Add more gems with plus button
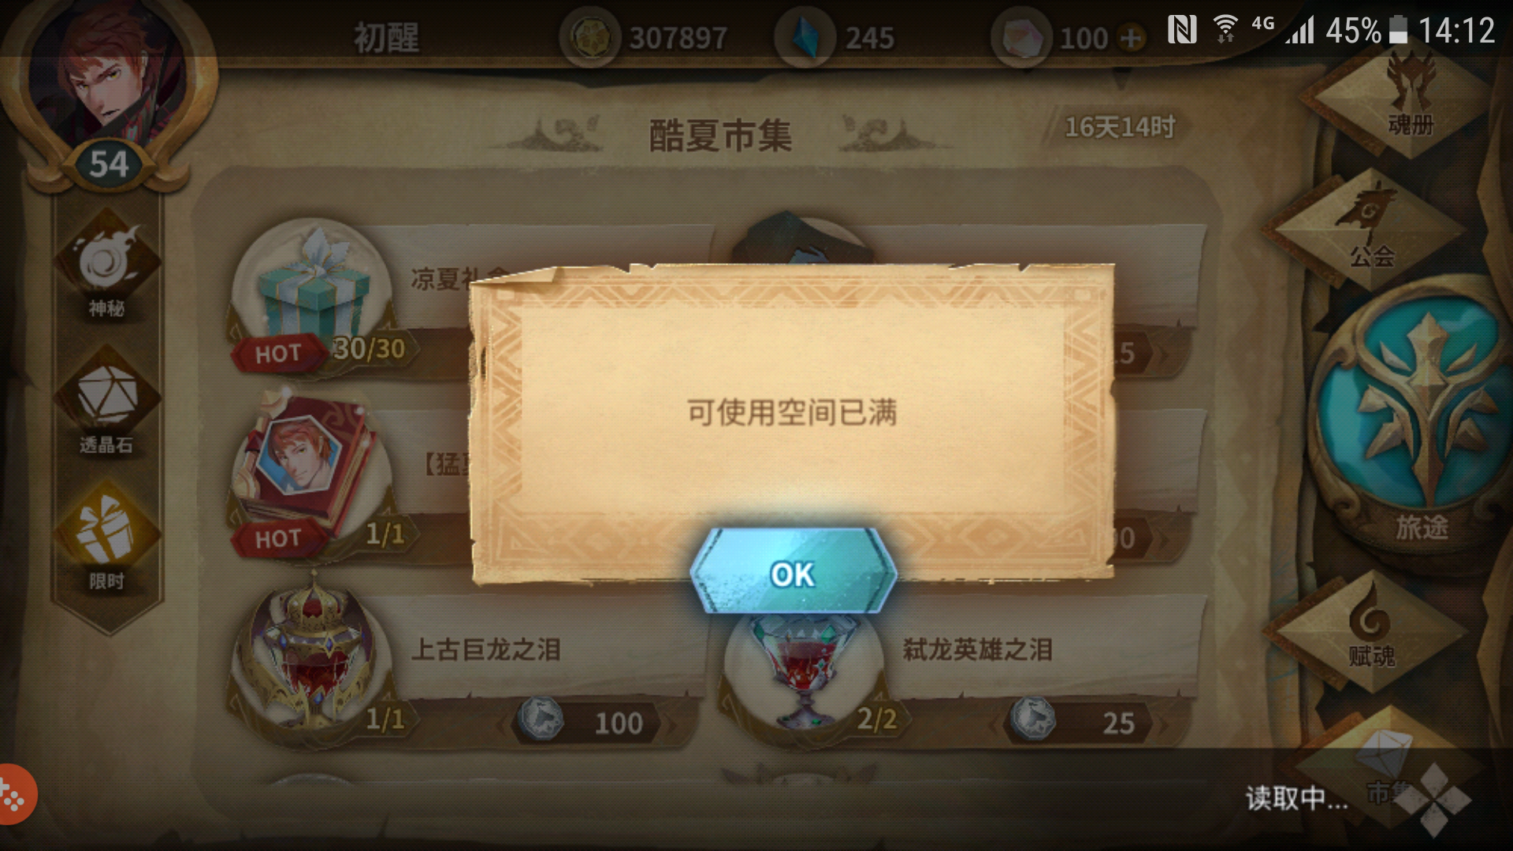The height and width of the screenshot is (851, 1513). tap(1132, 38)
